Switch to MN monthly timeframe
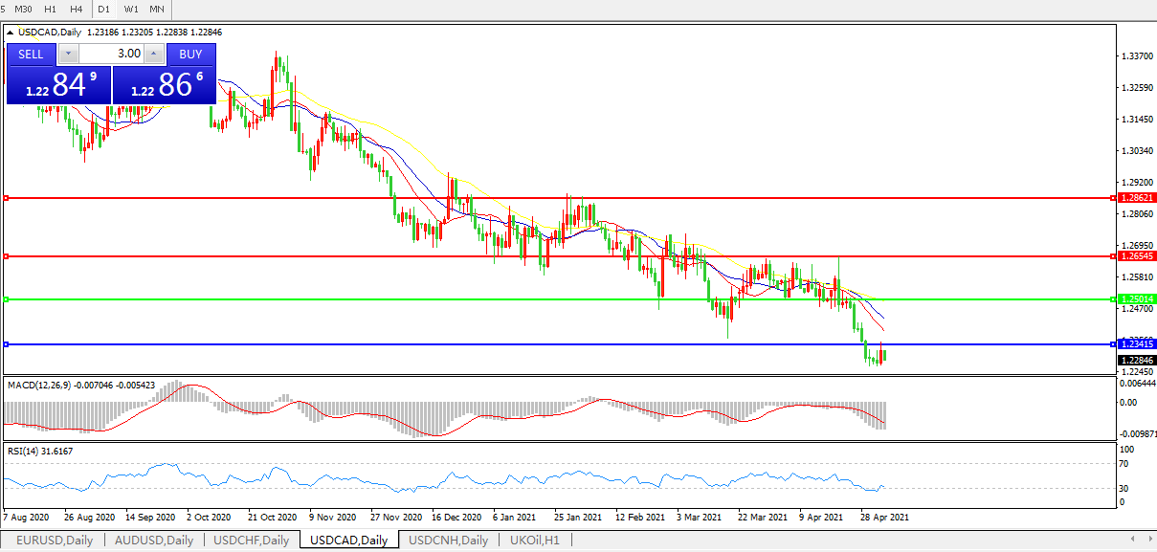Image resolution: width=1157 pixels, height=552 pixels. pos(156,9)
